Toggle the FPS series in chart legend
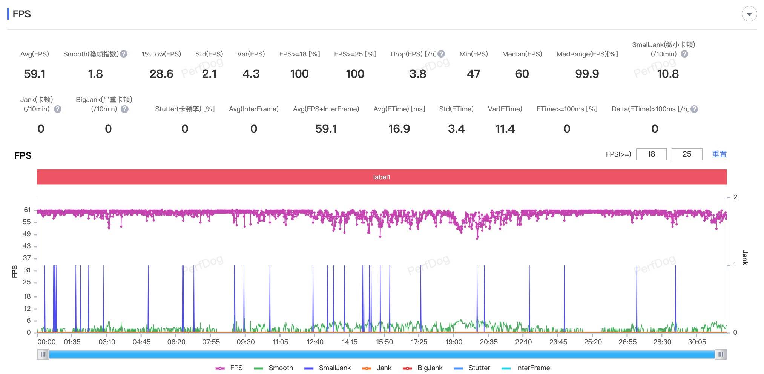The width and height of the screenshot is (764, 374). pyautogui.click(x=229, y=368)
